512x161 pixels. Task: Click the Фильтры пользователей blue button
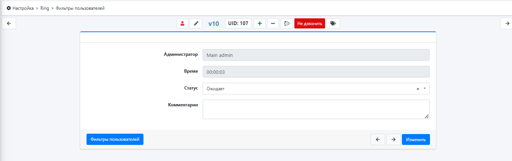coord(115,139)
